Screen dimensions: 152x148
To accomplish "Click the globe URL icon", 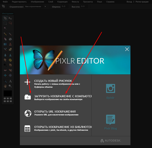I will (x=28, y=113).
